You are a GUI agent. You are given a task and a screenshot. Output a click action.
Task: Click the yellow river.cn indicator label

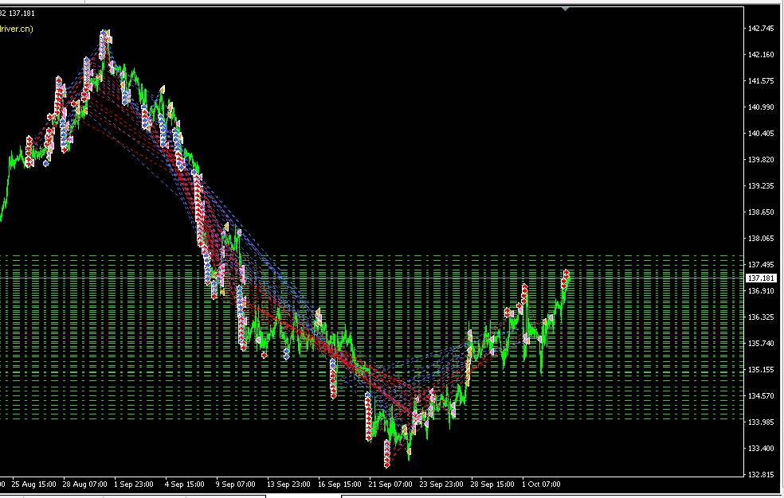coord(17,29)
